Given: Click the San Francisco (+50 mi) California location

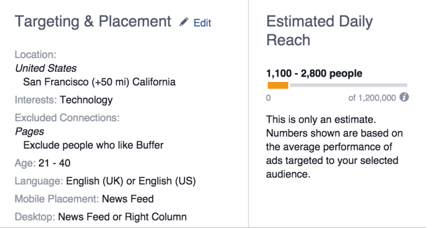Looking at the screenshot, I should (x=99, y=82).
